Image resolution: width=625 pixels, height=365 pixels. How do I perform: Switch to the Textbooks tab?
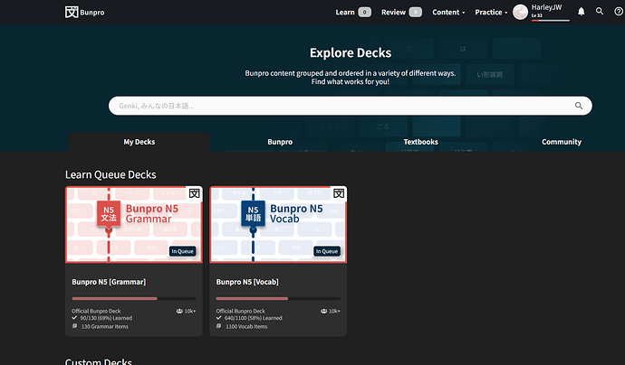click(x=420, y=142)
